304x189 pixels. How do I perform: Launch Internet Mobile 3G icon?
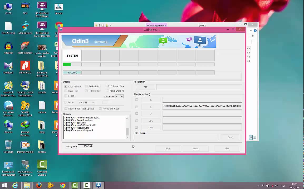(x=25, y=147)
